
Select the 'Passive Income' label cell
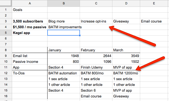[30, 61]
